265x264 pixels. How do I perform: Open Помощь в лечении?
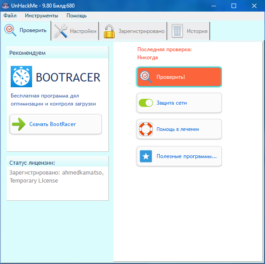pos(179,129)
